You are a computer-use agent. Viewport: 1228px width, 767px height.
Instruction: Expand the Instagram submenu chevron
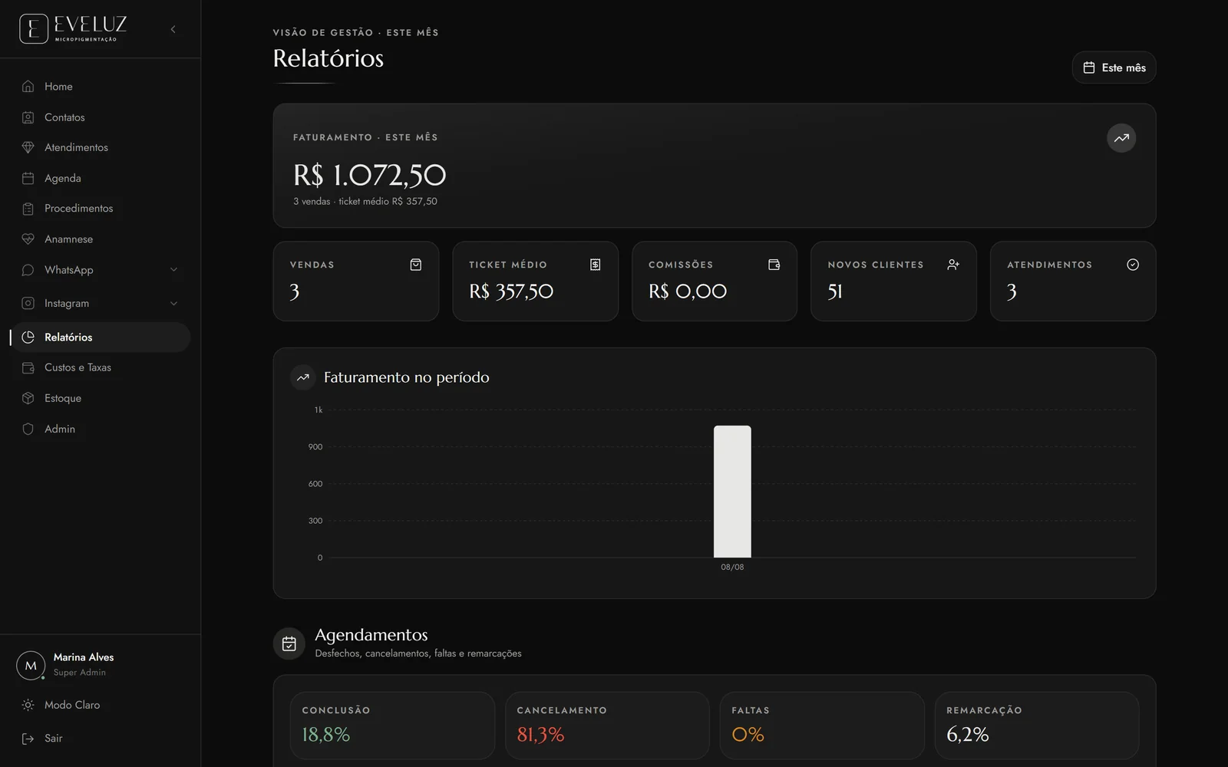(x=173, y=304)
